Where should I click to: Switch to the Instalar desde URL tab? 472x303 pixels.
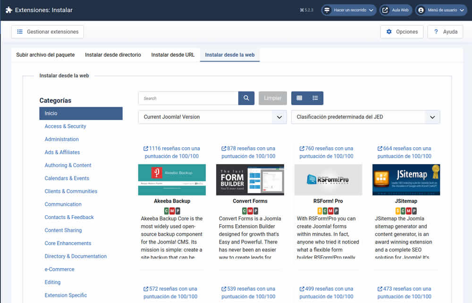(x=173, y=55)
